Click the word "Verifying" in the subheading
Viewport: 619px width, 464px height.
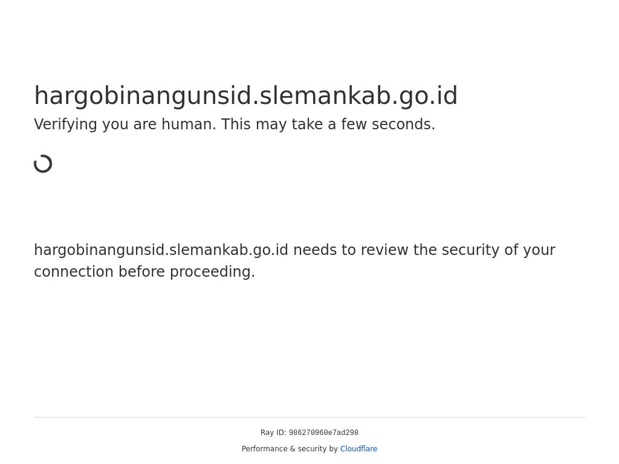pos(65,124)
